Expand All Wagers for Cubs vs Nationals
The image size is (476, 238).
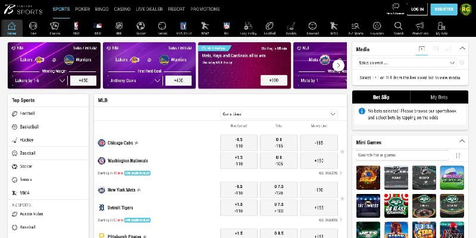coord(330,173)
